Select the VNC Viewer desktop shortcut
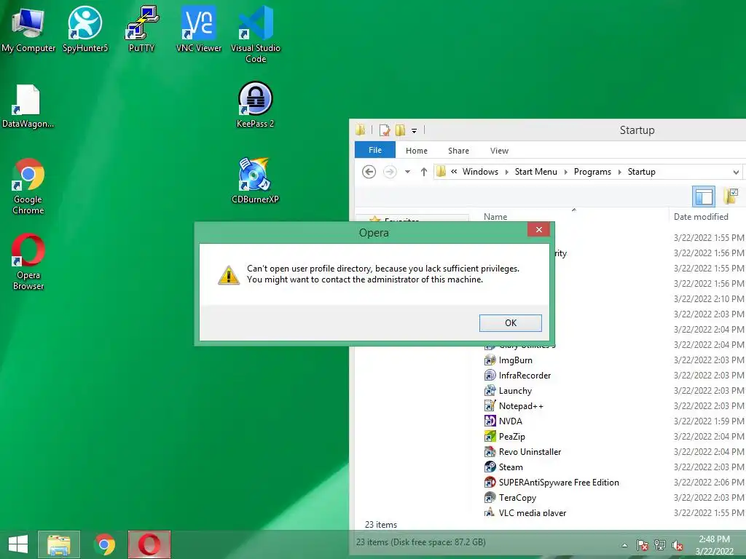The image size is (746, 559). [199, 29]
